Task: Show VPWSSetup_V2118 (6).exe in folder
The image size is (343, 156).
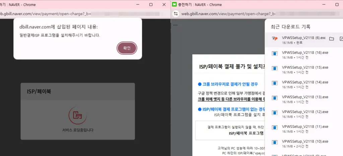Action: tap(331, 39)
